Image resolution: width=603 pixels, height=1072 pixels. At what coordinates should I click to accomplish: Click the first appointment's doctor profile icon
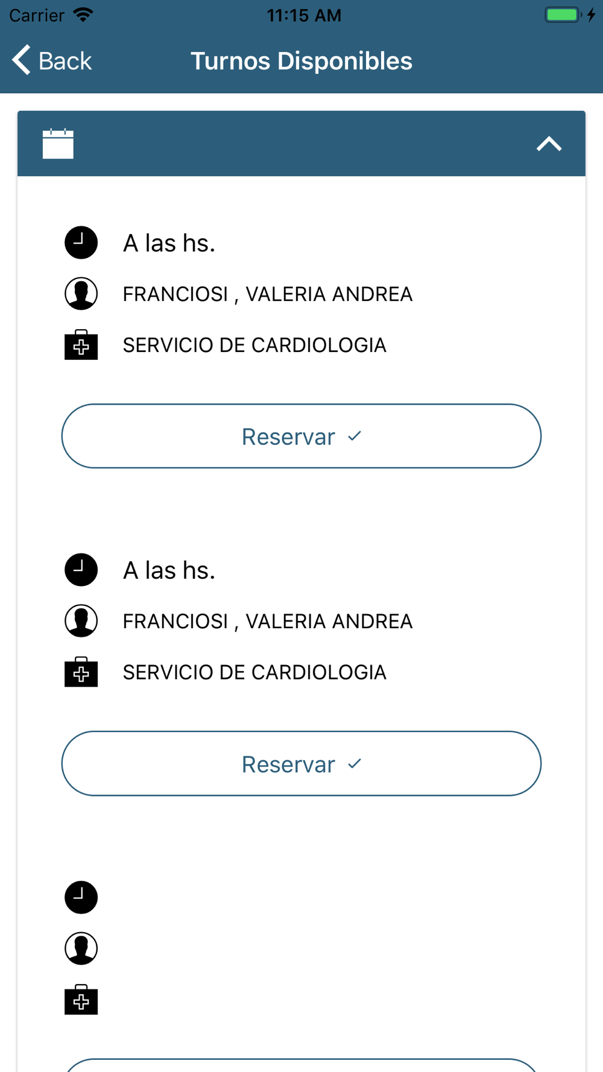[x=81, y=294]
